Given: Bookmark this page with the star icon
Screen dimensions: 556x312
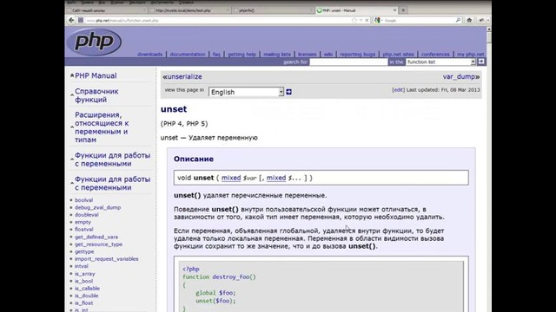Looking at the screenshot, I should point(354,20).
